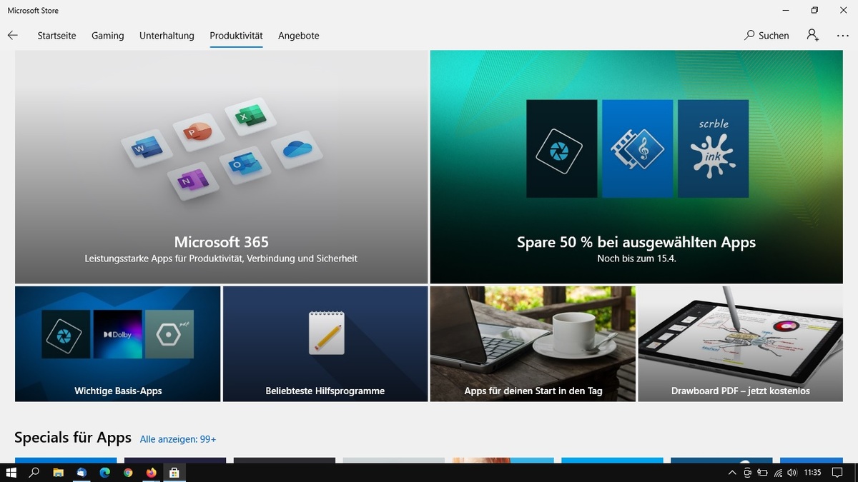Open Beliebteste Hilfsprogramme tile
The image size is (858, 482).
click(325, 344)
